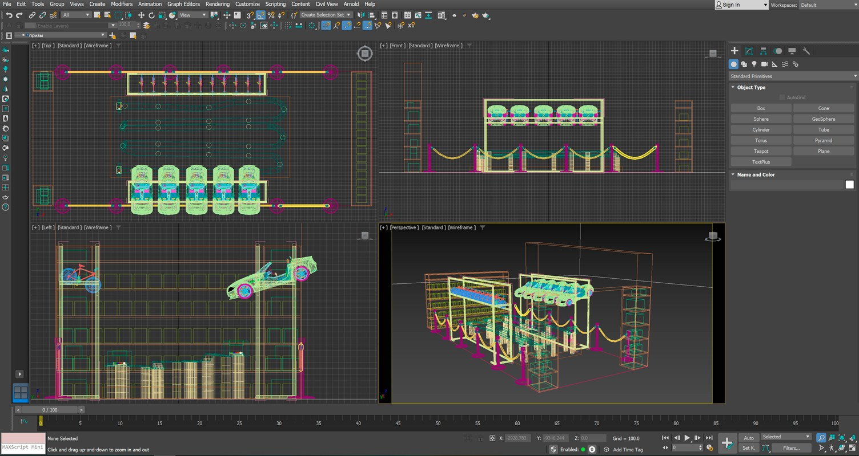Open the Modifiers menu
The image size is (859, 456).
coord(122,4)
